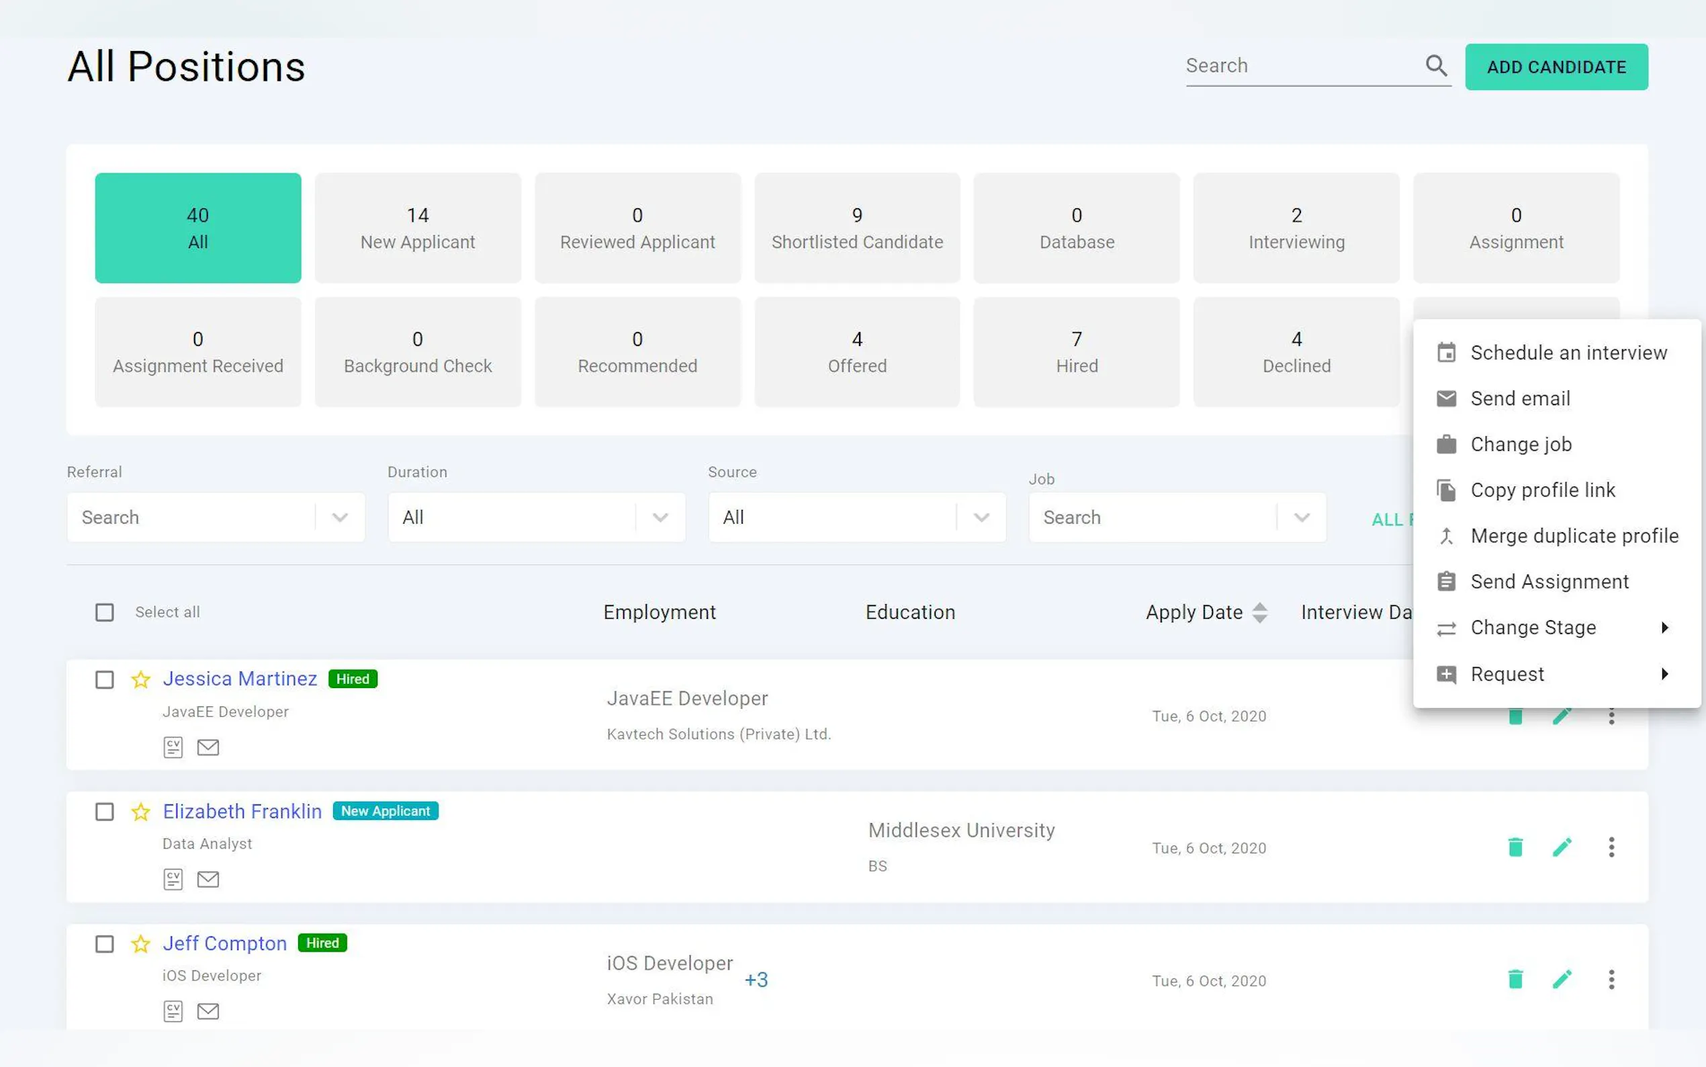The width and height of the screenshot is (1706, 1067).
Task: Check the Select all checkbox
Action: [x=104, y=612]
